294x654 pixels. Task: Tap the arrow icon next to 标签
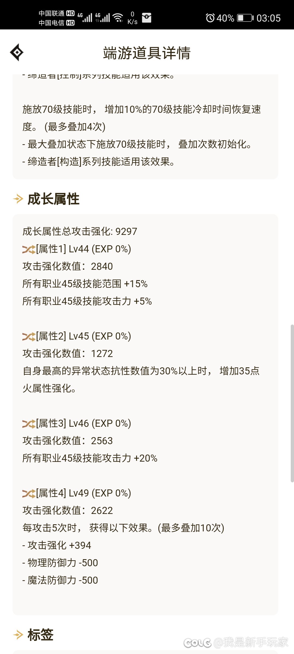tap(18, 635)
